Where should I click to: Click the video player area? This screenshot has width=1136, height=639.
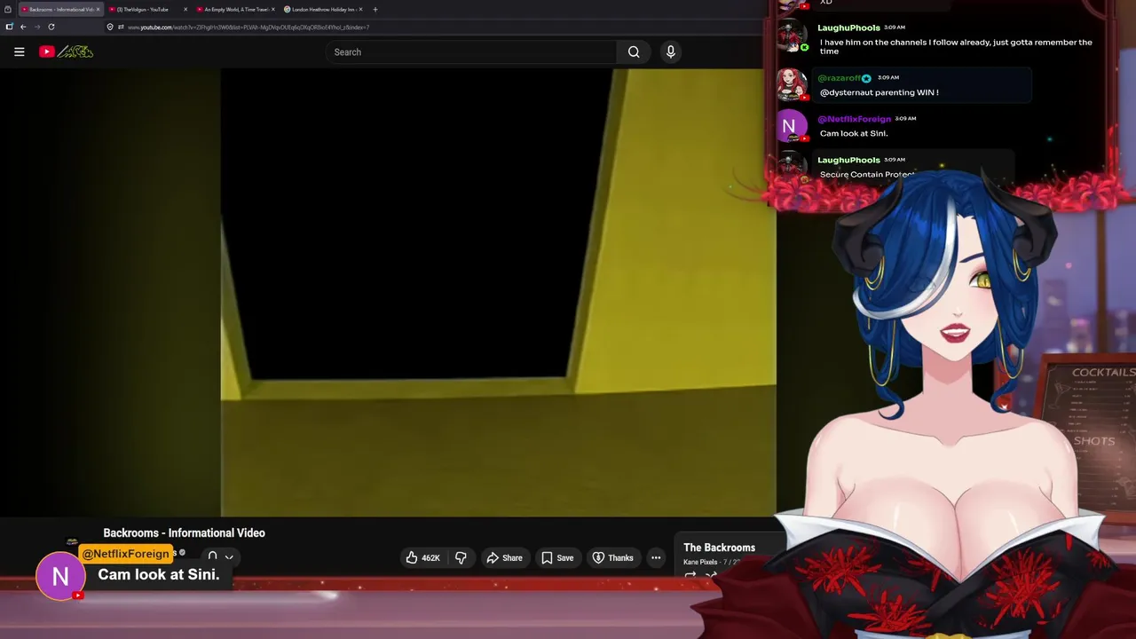pyautogui.click(x=388, y=293)
